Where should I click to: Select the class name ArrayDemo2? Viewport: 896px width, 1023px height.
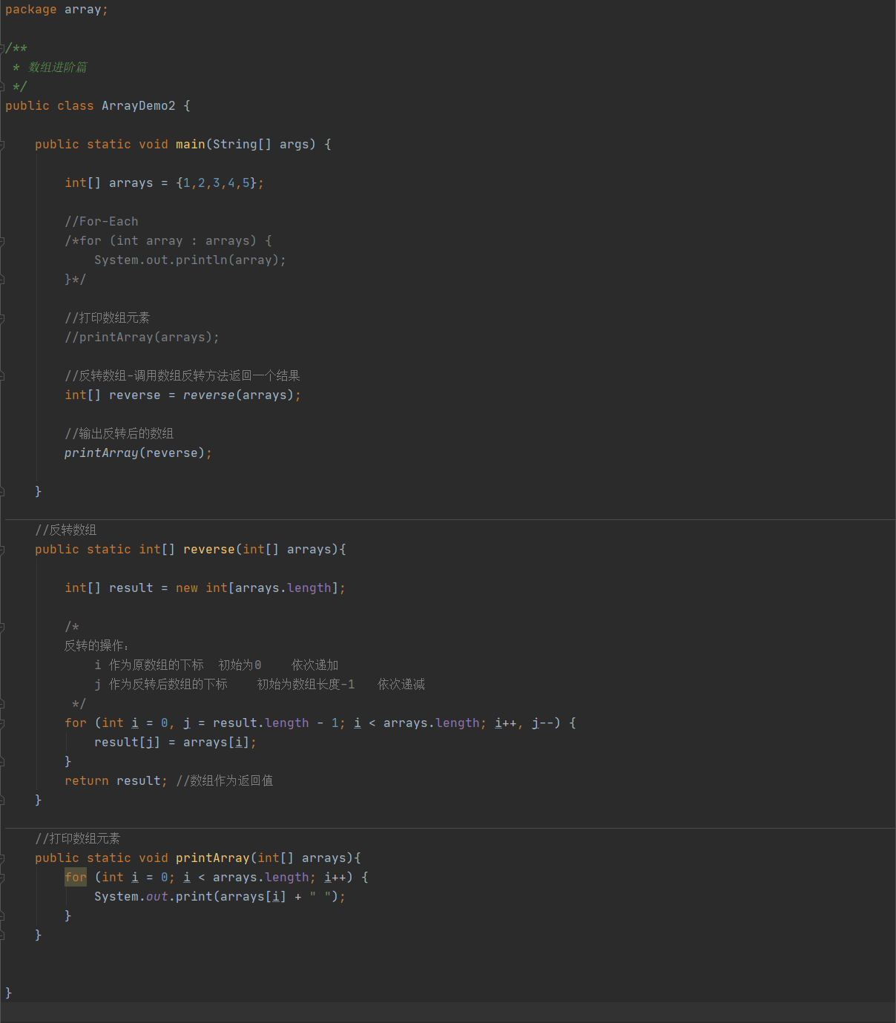pos(139,106)
